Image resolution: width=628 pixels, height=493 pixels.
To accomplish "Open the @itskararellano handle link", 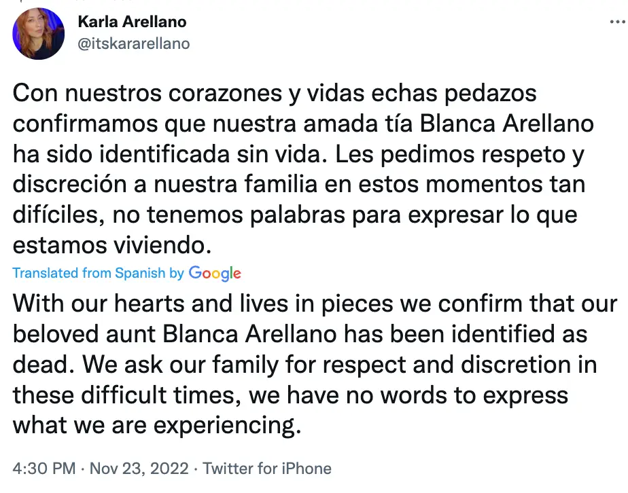I will tap(134, 43).
